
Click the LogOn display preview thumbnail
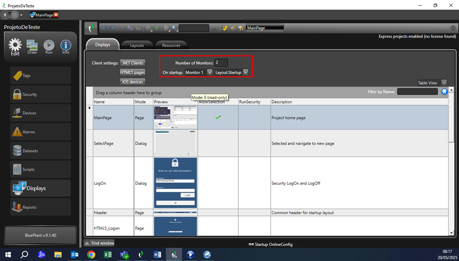coord(175,183)
